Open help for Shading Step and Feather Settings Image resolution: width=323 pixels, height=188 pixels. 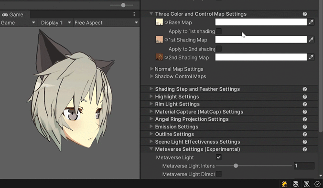pyautogui.click(x=305, y=89)
